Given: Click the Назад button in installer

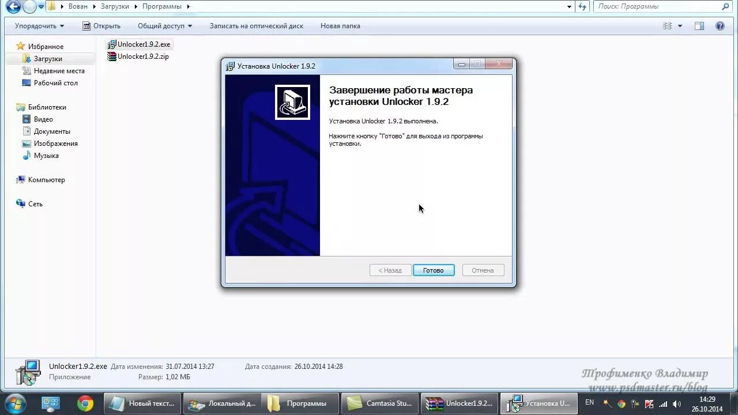Looking at the screenshot, I should [390, 270].
